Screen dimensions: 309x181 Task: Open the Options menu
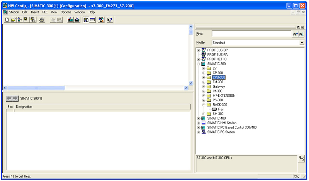[66, 12]
